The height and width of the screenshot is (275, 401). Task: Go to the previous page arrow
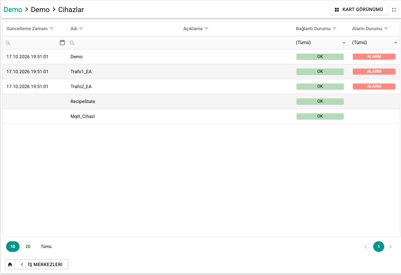[x=366, y=247]
